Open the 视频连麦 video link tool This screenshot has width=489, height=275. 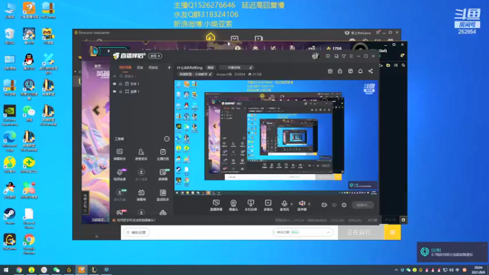[x=119, y=175]
